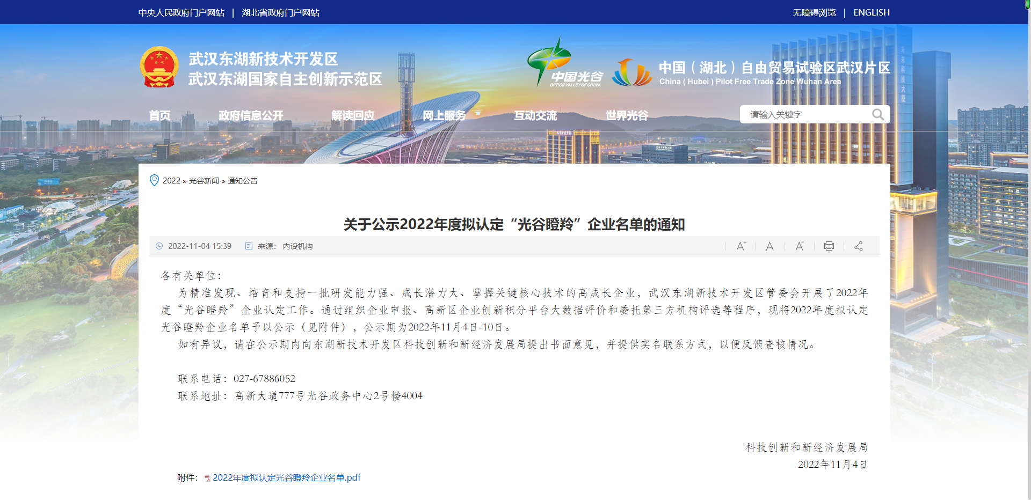Image resolution: width=1031 pixels, height=500 pixels.
Task: Click the search magnifier icon
Action: [x=878, y=114]
